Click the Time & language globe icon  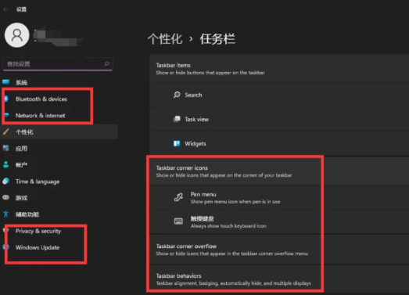(x=5, y=182)
